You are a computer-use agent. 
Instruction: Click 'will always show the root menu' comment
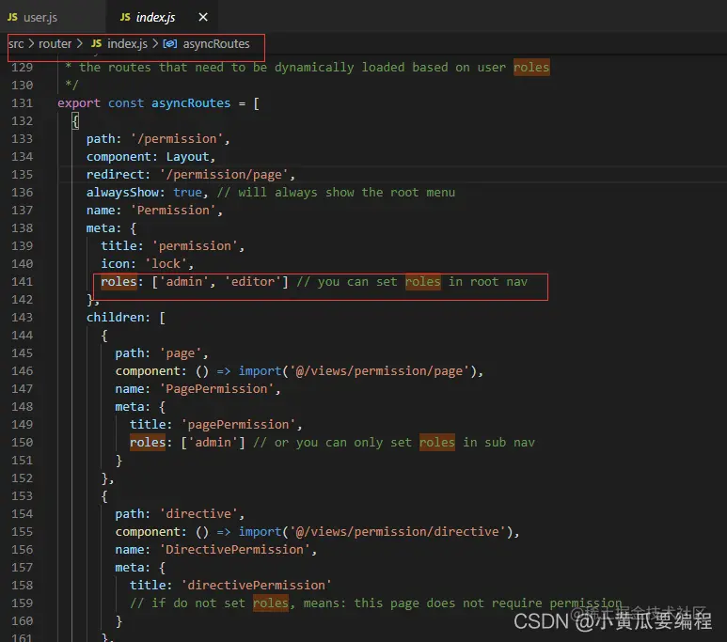[336, 193]
